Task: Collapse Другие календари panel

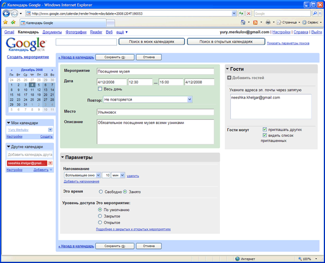Action: point(9,147)
